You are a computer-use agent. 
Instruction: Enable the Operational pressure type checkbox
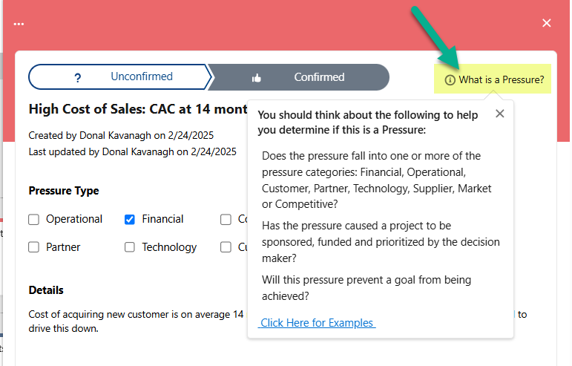coord(34,219)
